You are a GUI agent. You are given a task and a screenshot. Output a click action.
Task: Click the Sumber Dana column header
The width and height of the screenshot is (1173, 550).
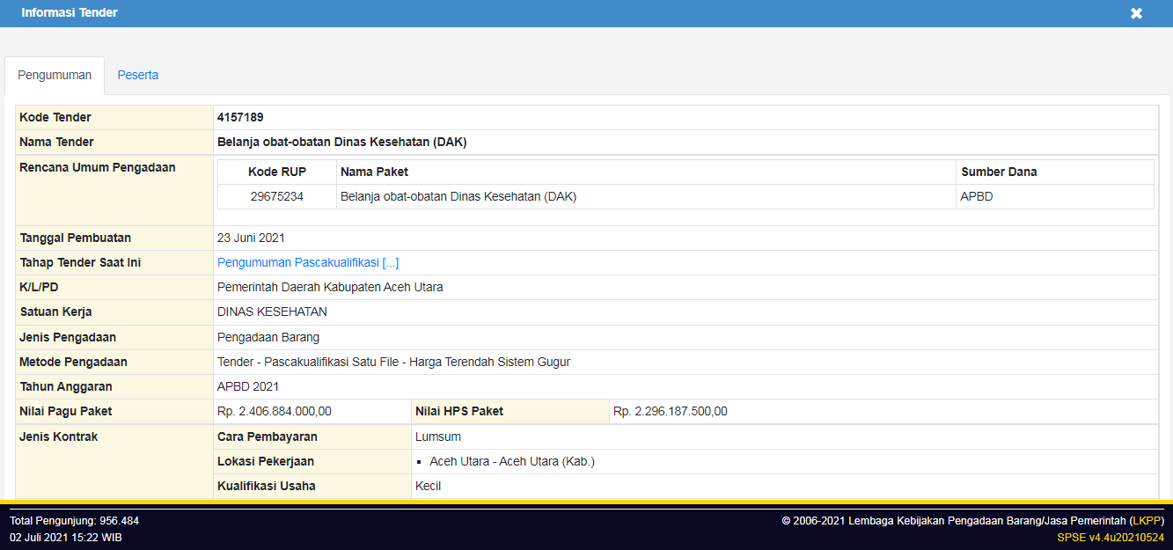point(999,172)
